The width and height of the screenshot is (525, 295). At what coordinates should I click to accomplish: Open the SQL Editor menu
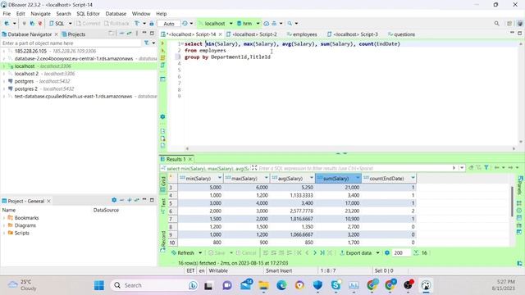(88, 14)
